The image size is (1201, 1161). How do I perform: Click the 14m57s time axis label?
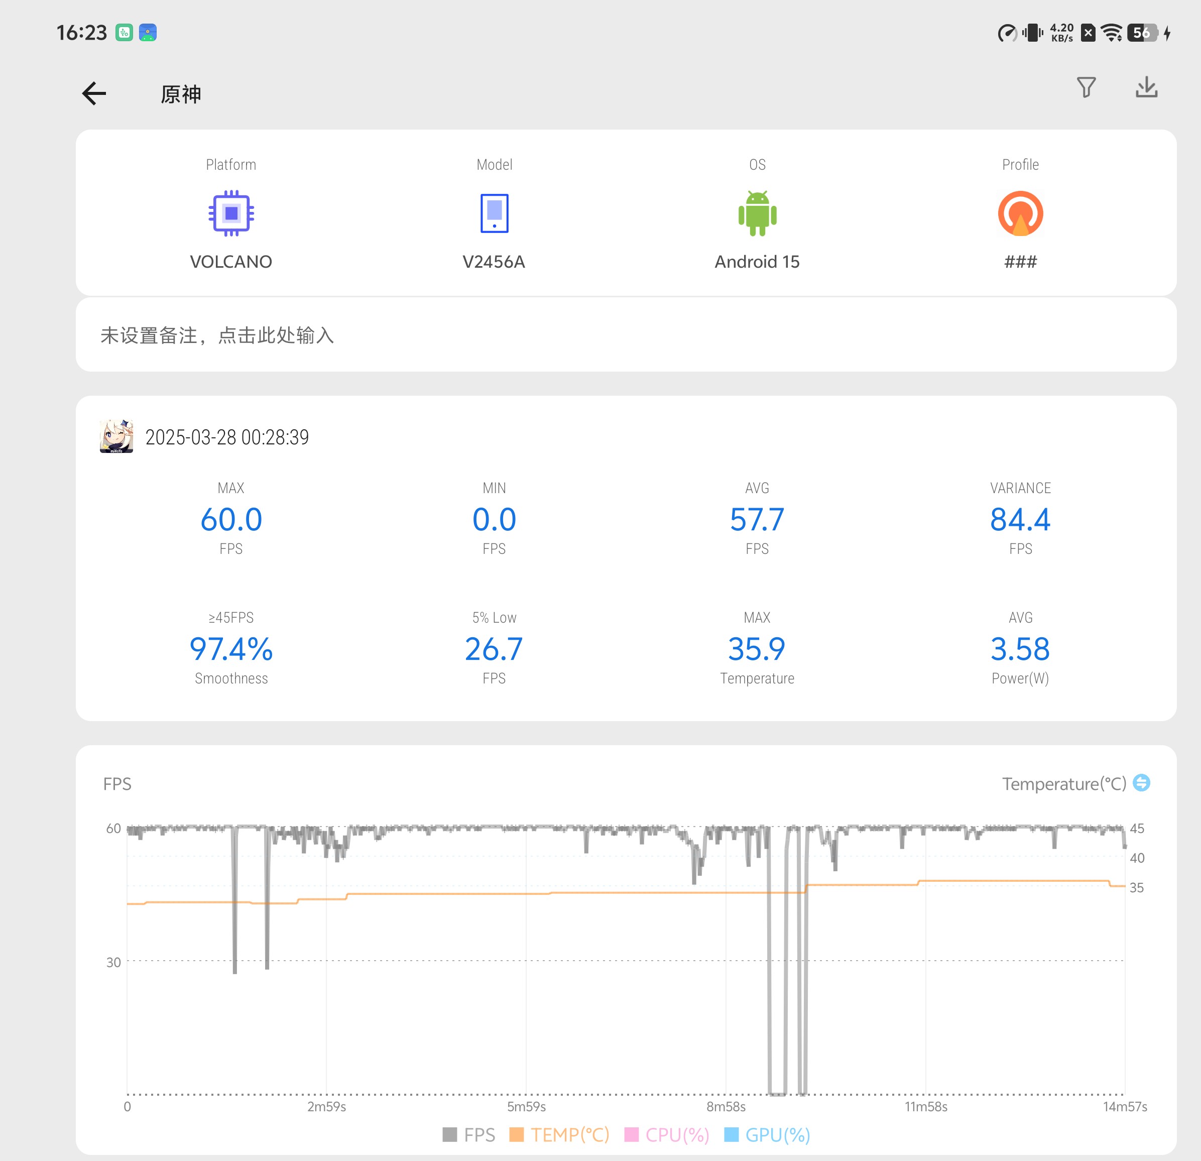click(1125, 1106)
